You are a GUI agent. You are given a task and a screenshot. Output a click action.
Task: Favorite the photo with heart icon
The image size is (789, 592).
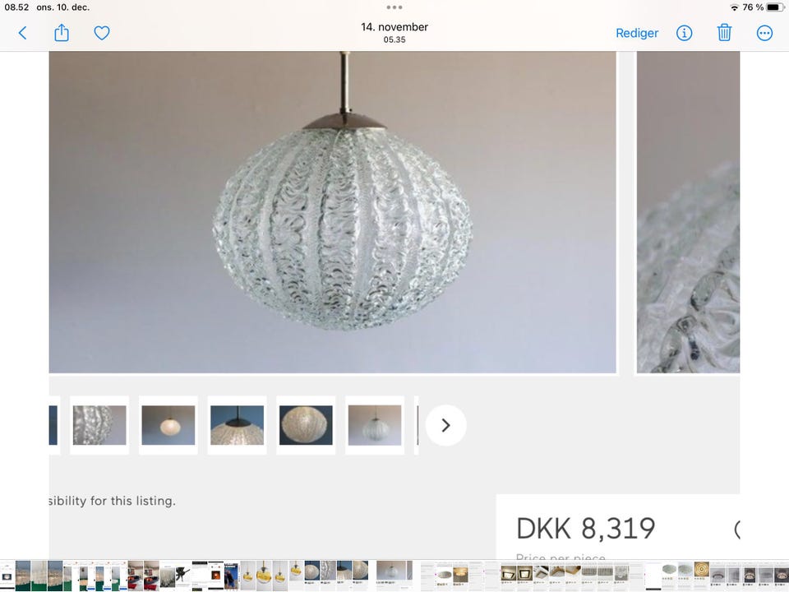102,33
